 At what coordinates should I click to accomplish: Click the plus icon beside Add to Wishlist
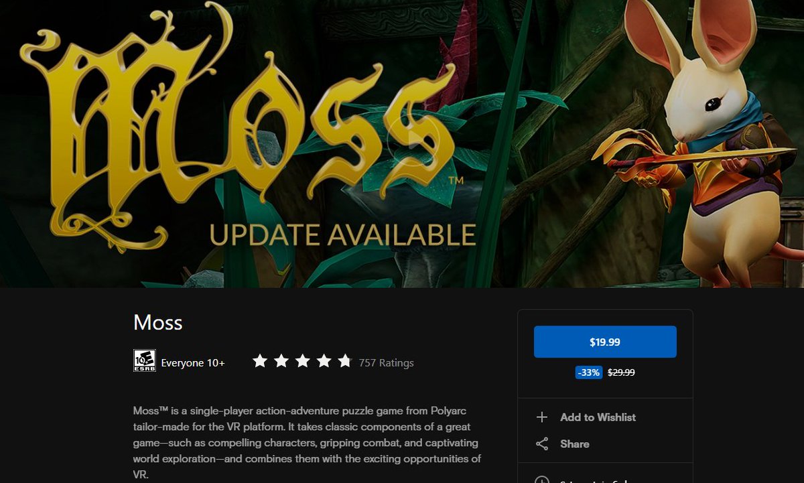(x=542, y=417)
